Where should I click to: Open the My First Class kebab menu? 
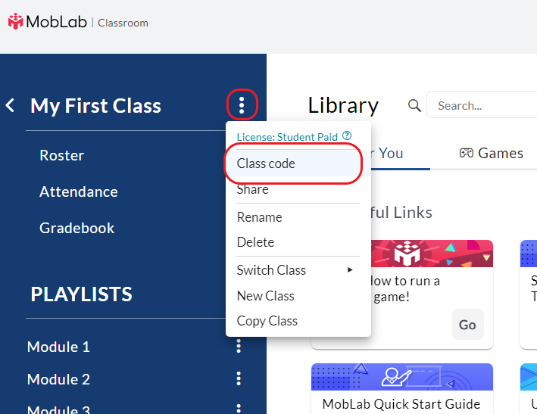pos(242,105)
